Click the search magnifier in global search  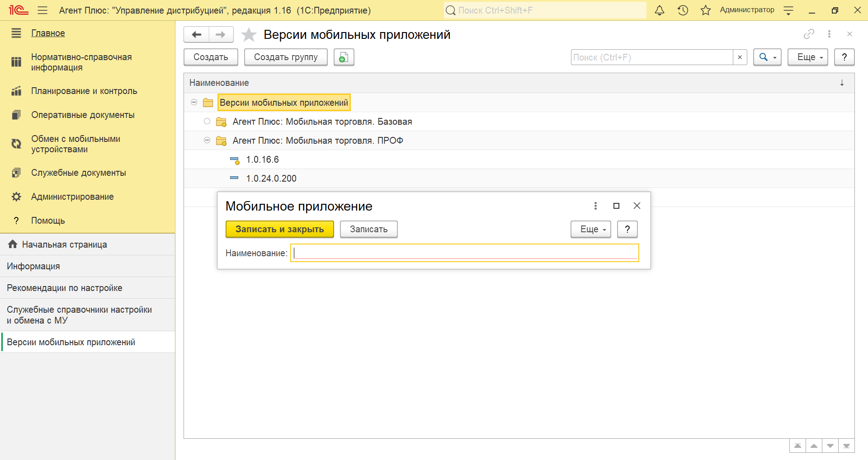(x=450, y=10)
